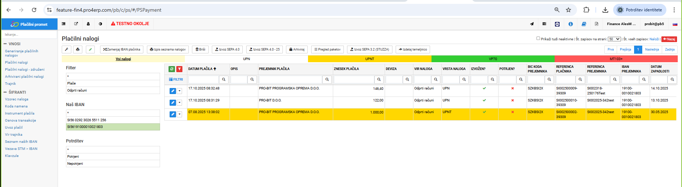Switch to the green VP70 tab

click(493, 59)
